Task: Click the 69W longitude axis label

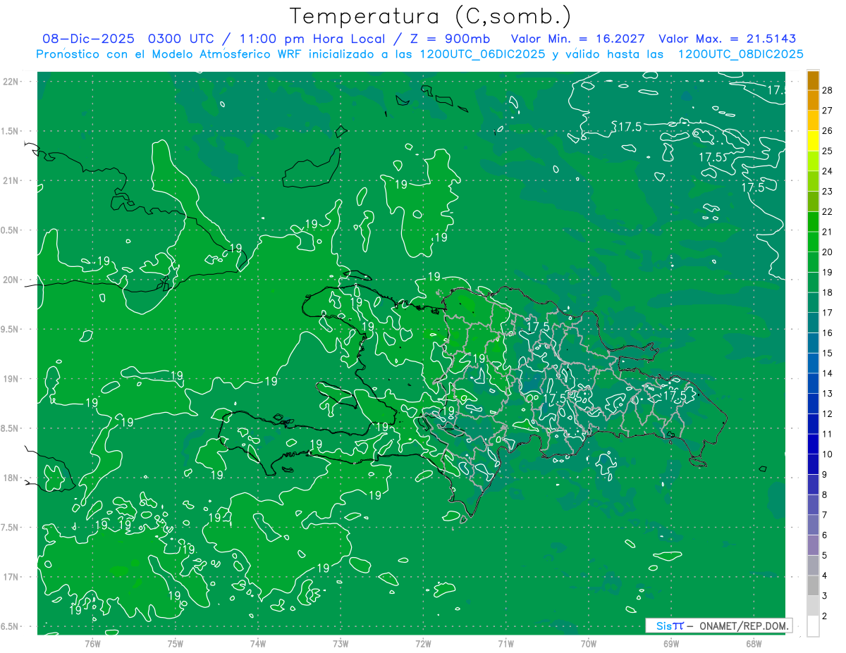Action: 671,643
